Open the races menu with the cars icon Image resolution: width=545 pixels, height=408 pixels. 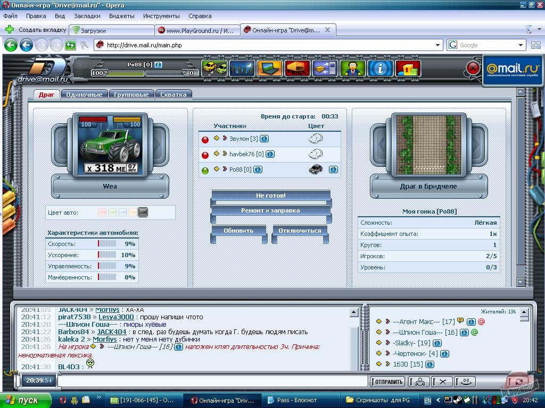click(x=214, y=69)
